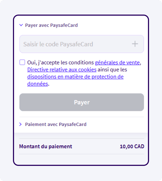Click the word "PaysafeCard" in the top heading
Viewport: 162px width, 181px height.
pos(64,25)
